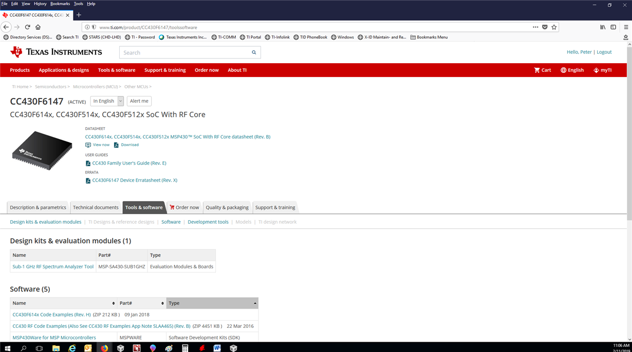
Task: Click the Texas Instruments logo
Action: pos(56,52)
